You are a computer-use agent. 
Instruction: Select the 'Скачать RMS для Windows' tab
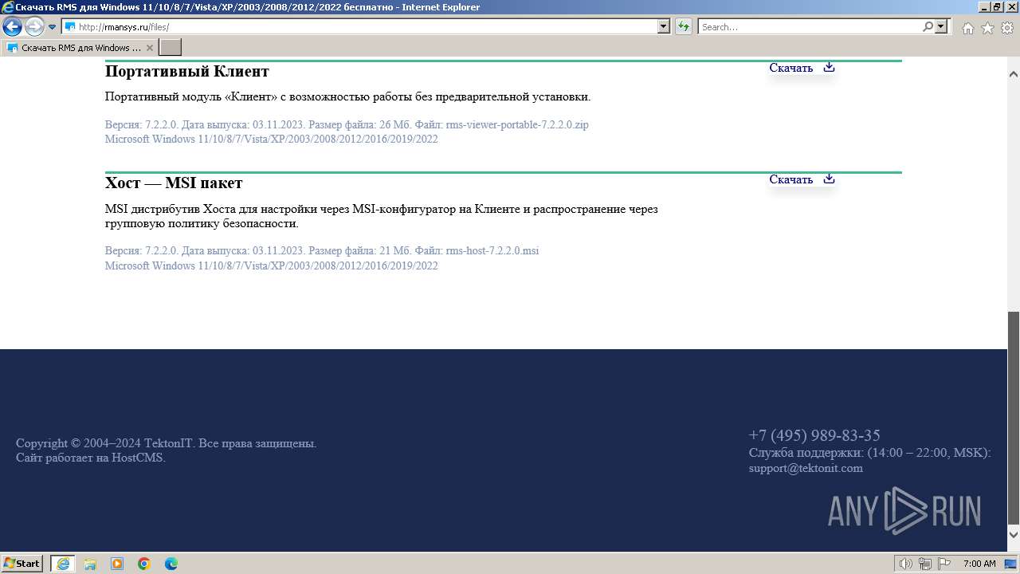pos(79,48)
